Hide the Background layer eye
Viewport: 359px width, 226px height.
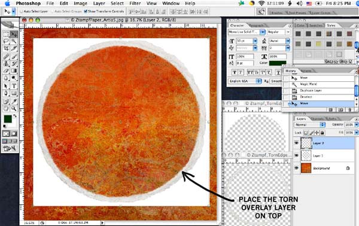click(x=297, y=168)
